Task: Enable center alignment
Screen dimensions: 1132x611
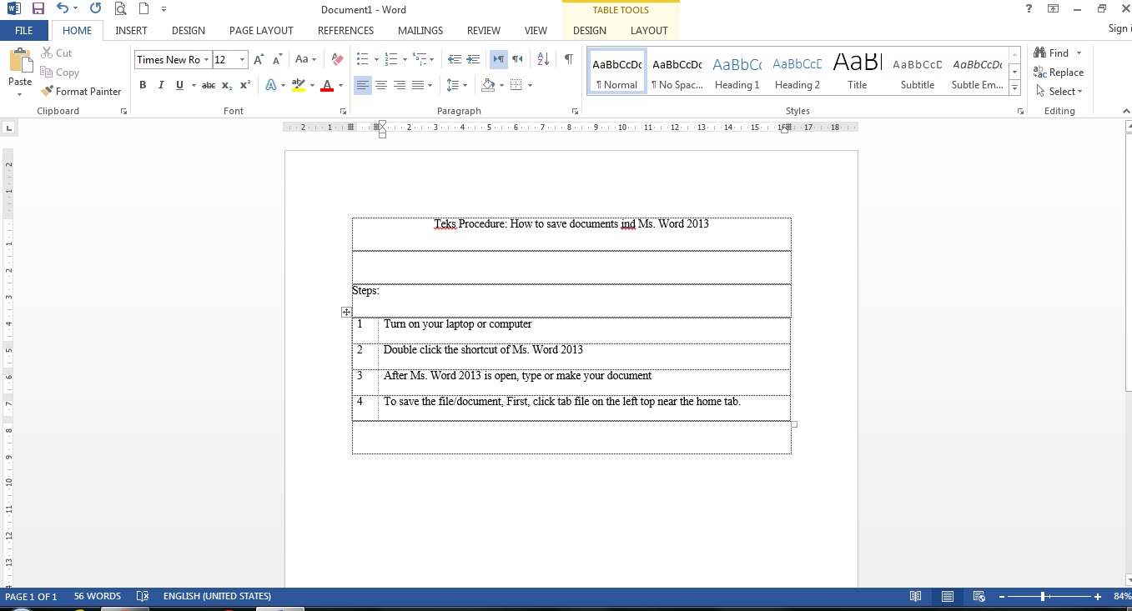Action: pos(381,84)
